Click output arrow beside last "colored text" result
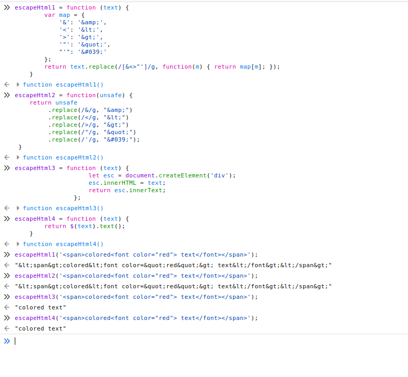The width and height of the screenshot is (408, 377). coord(7,328)
